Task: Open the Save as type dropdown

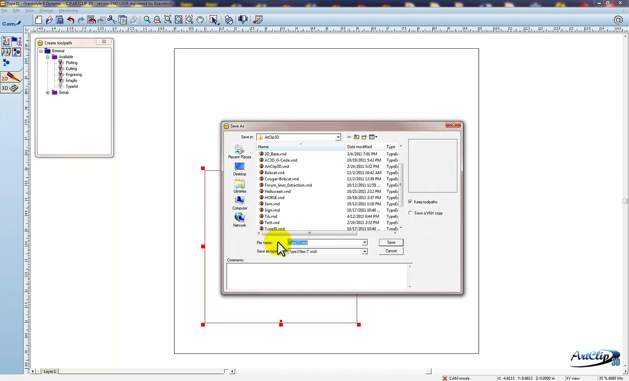Action: click(365, 252)
